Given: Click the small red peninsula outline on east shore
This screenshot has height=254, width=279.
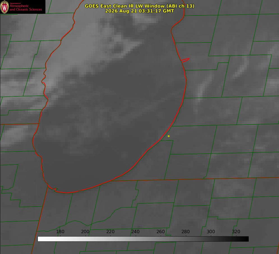Looking at the screenshot, I should tap(185, 60).
